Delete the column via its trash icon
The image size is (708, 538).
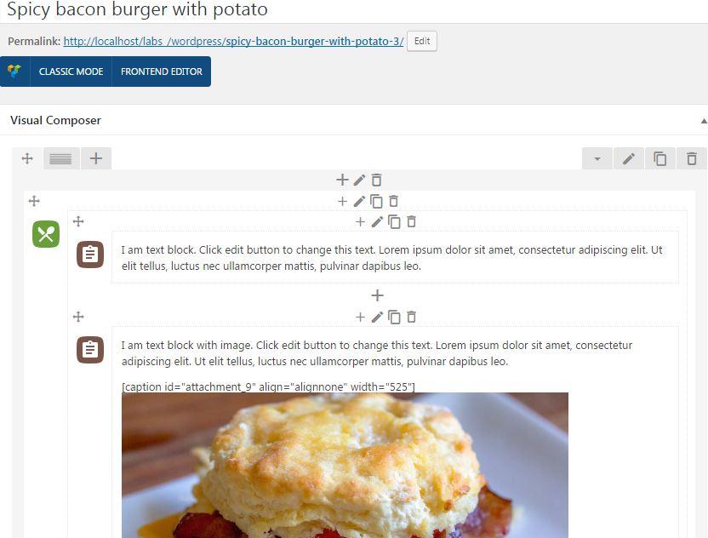pyautogui.click(x=377, y=180)
